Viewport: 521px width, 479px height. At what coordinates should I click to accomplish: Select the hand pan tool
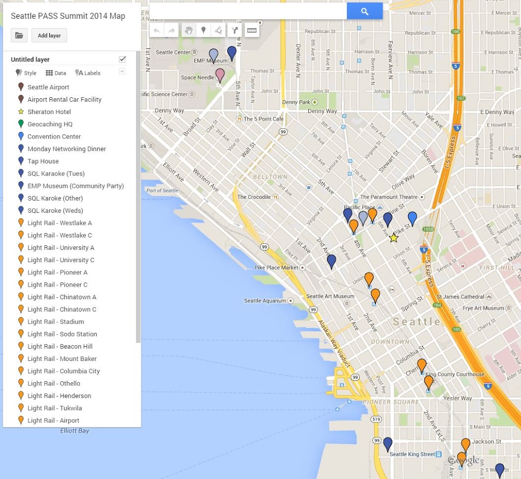[188, 31]
